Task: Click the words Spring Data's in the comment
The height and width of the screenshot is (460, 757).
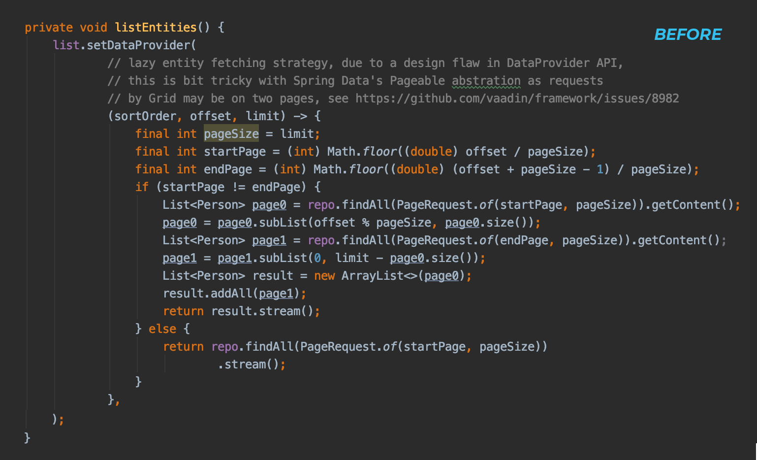Action: [338, 81]
